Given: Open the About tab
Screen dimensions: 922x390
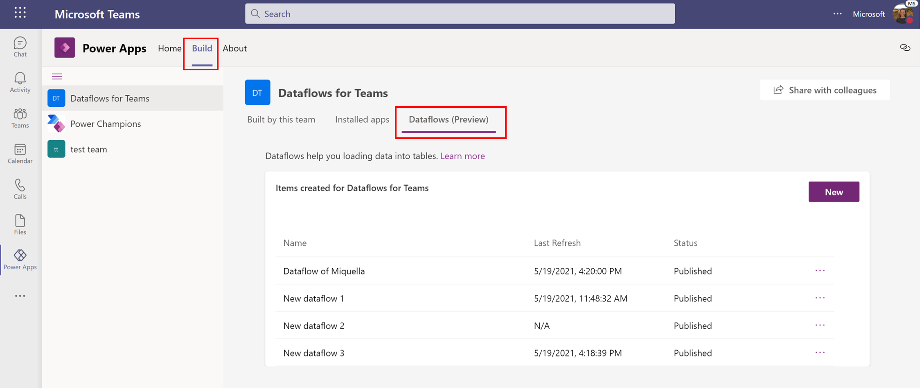Looking at the screenshot, I should tap(234, 48).
